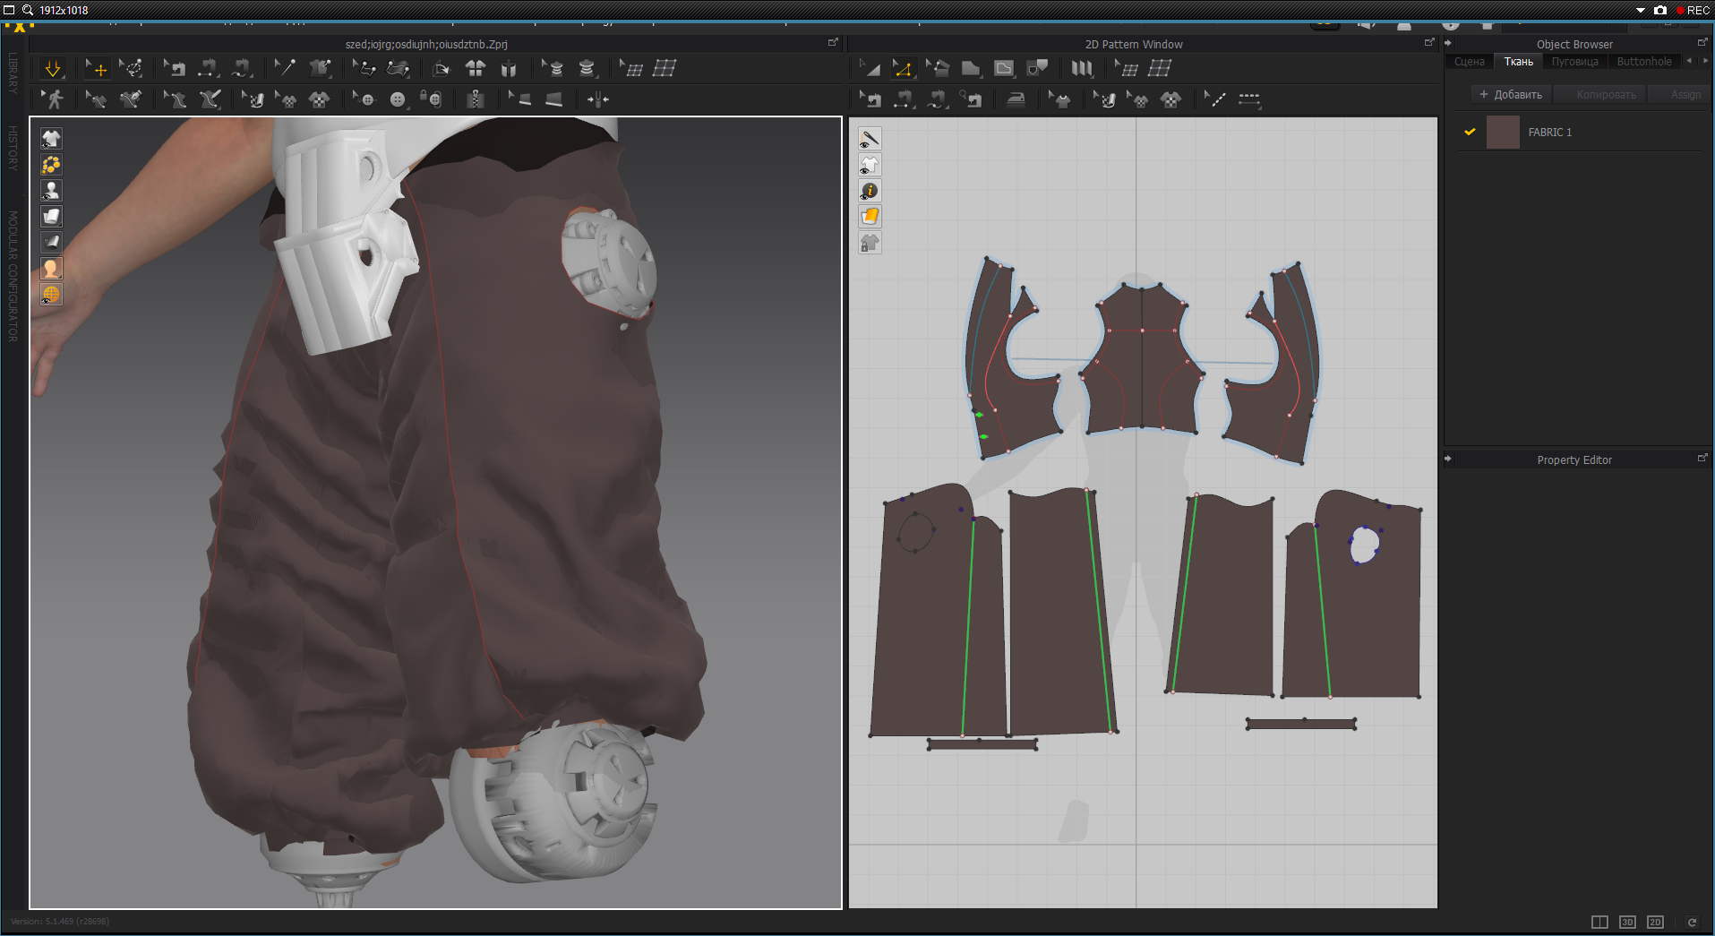Click the Добавить button

[1511, 94]
